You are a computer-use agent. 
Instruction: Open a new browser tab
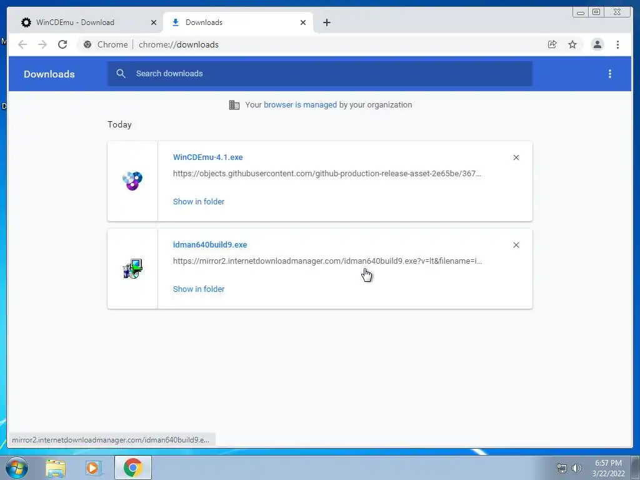(326, 22)
